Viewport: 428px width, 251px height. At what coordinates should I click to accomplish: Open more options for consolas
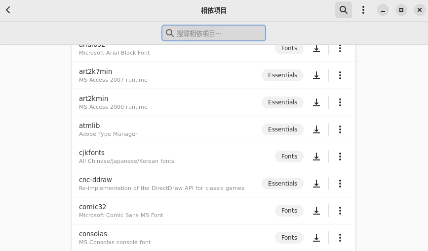tap(340, 238)
